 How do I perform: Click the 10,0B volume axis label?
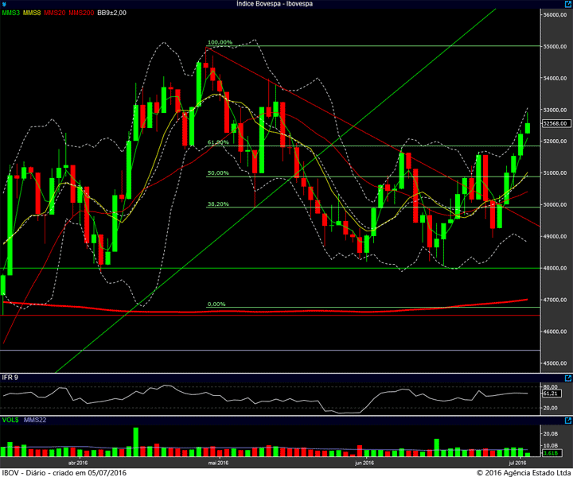(551, 446)
